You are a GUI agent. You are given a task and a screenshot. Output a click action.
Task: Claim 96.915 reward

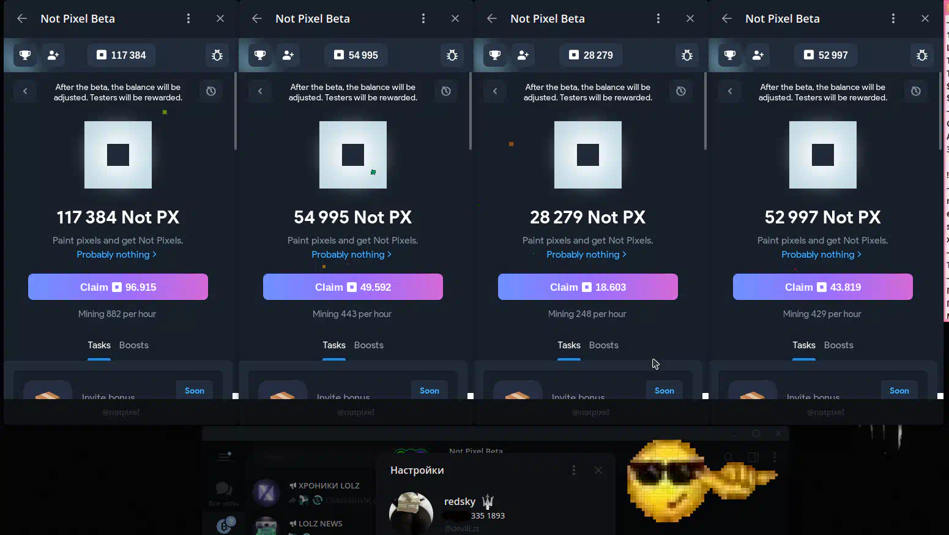[x=118, y=287]
